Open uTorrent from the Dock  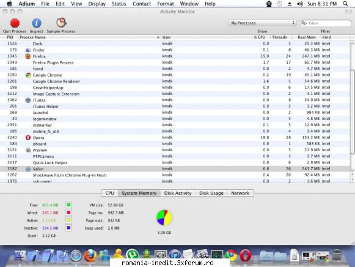coord(132,254)
